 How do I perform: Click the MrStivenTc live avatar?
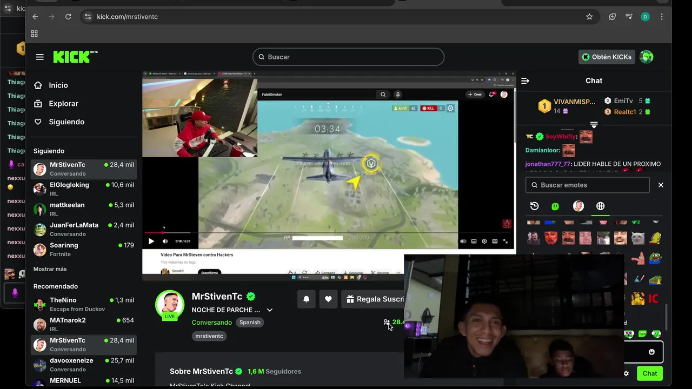(x=170, y=305)
